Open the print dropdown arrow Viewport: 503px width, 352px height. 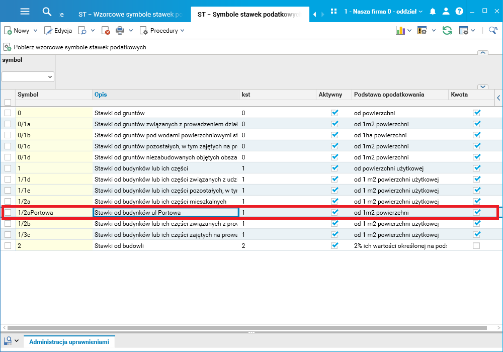tap(131, 31)
